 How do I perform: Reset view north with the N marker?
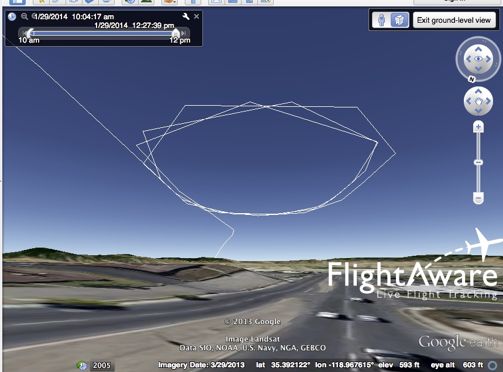(471, 79)
